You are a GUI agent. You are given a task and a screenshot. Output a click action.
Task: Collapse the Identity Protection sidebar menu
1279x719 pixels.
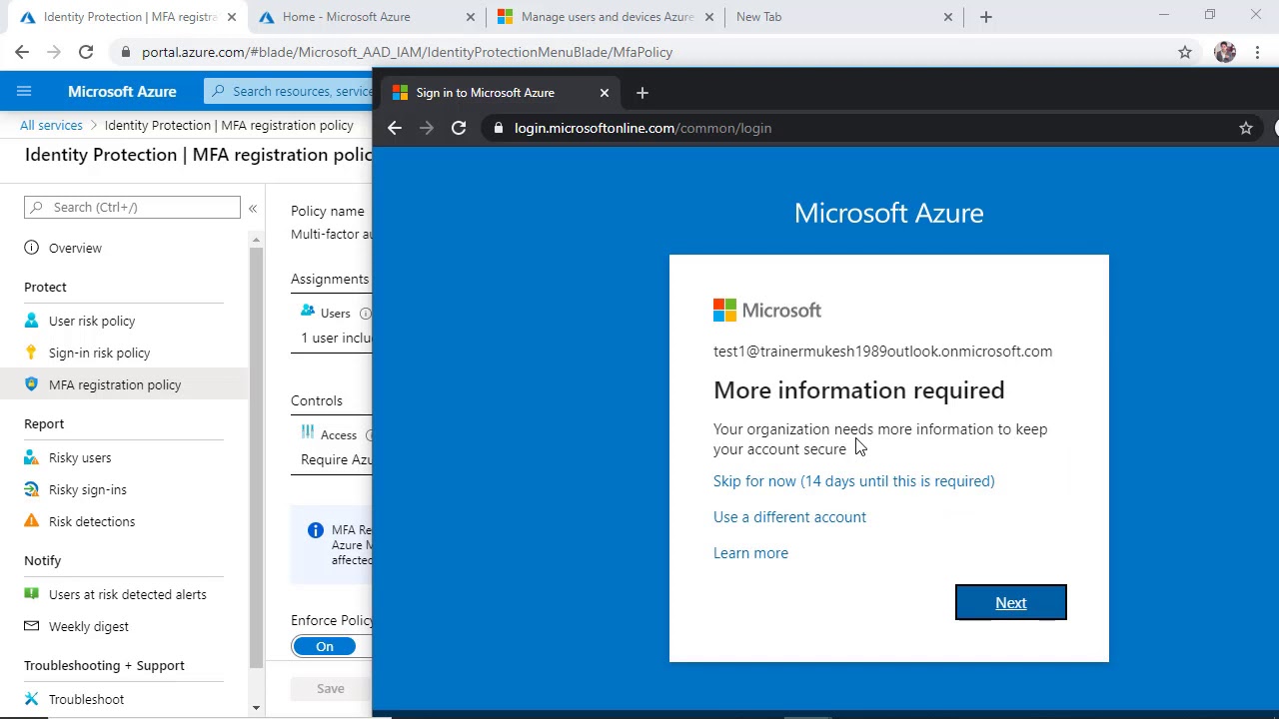(253, 208)
